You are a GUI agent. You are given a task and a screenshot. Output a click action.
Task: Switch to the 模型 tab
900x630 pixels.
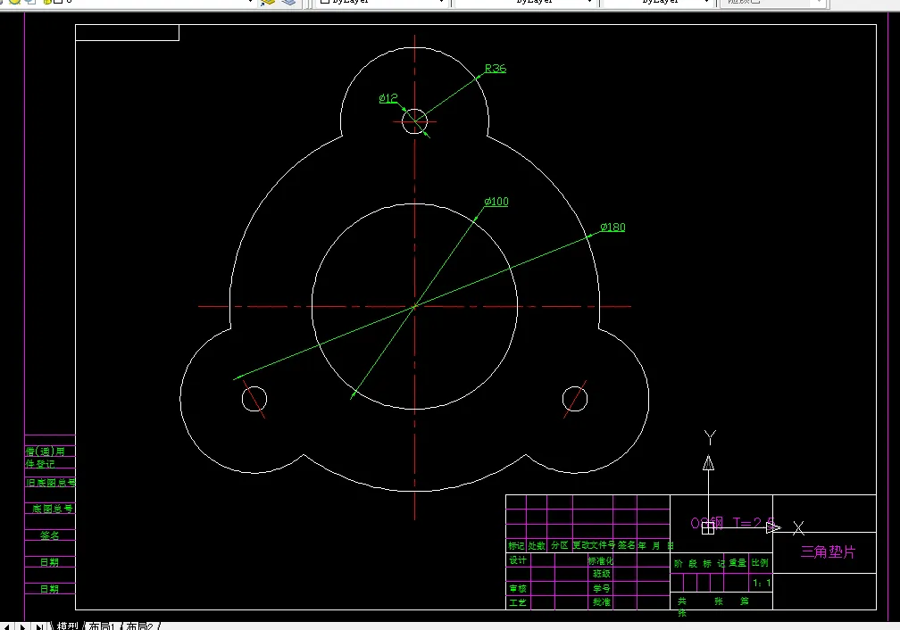[x=67, y=626]
